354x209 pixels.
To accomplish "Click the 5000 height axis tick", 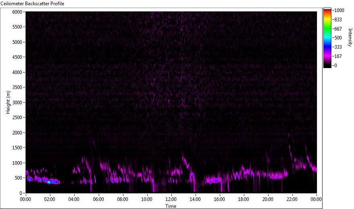I will 17,42.
